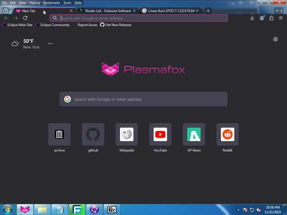
Task: Open the Downloads panel icon
Action: click(252, 18)
